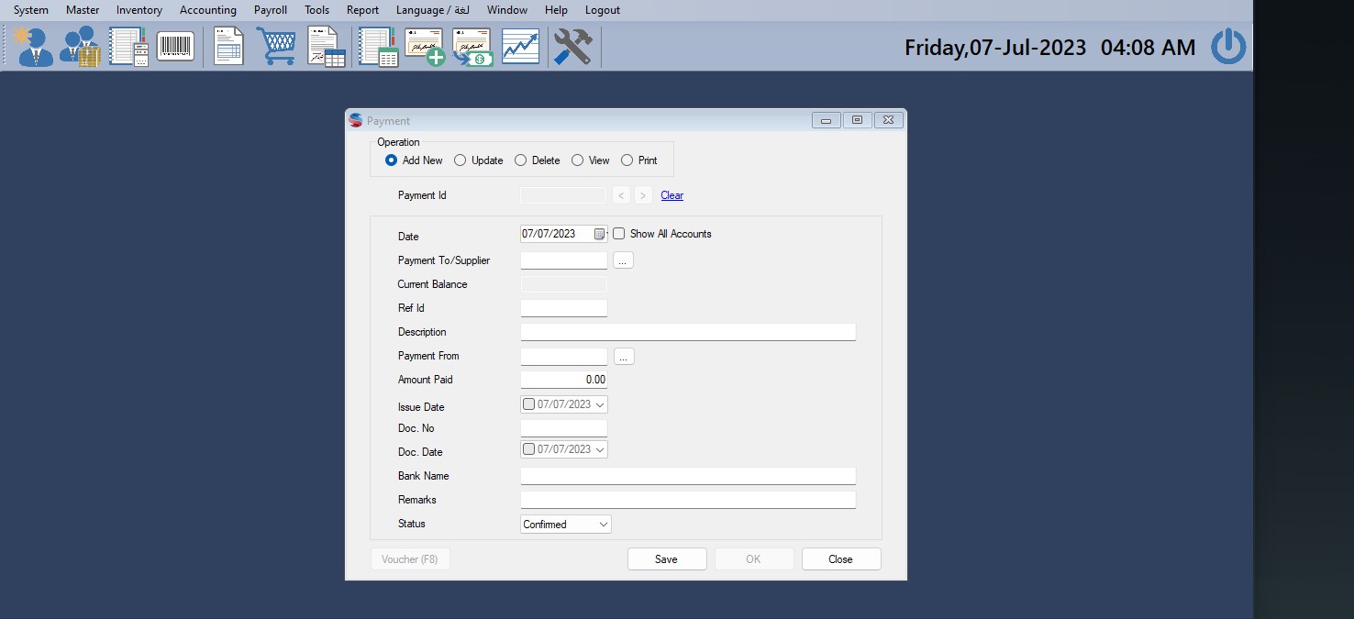
Task: Browse for Payment From account
Action: [x=624, y=356]
